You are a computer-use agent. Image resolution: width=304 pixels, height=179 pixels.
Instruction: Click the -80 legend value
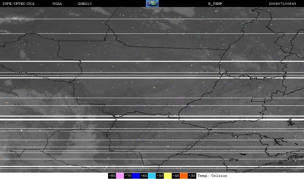[x=112, y=176]
